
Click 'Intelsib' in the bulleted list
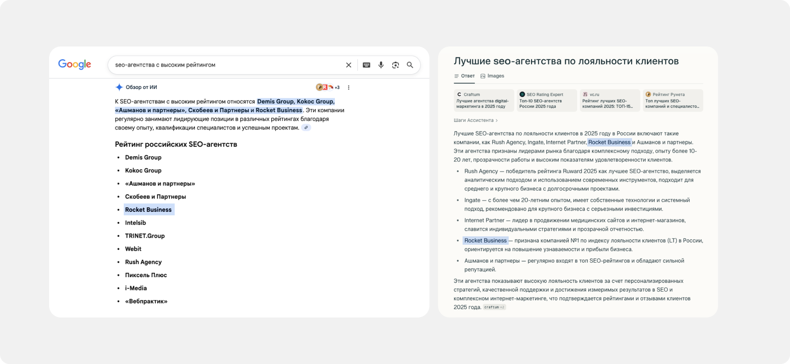pos(136,223)
